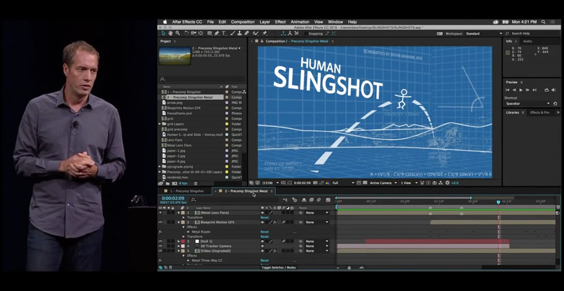Image resolution: width=564 pixels, height=291 pixels.
Task: Select the Eraser tool
Action: tap(247, 33)
